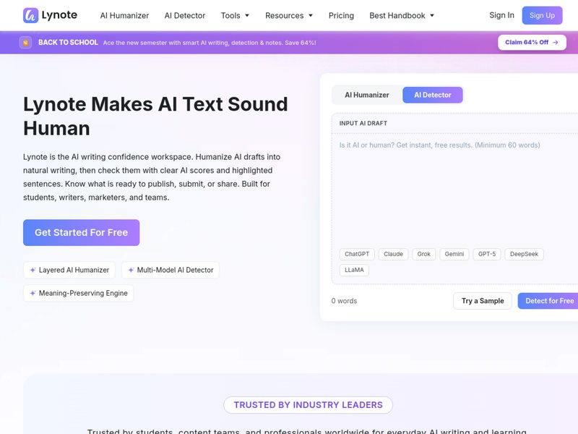The width and height of the screenshot is (578, 434).
Task: Click the Try a Sample button
Action: 482,301
